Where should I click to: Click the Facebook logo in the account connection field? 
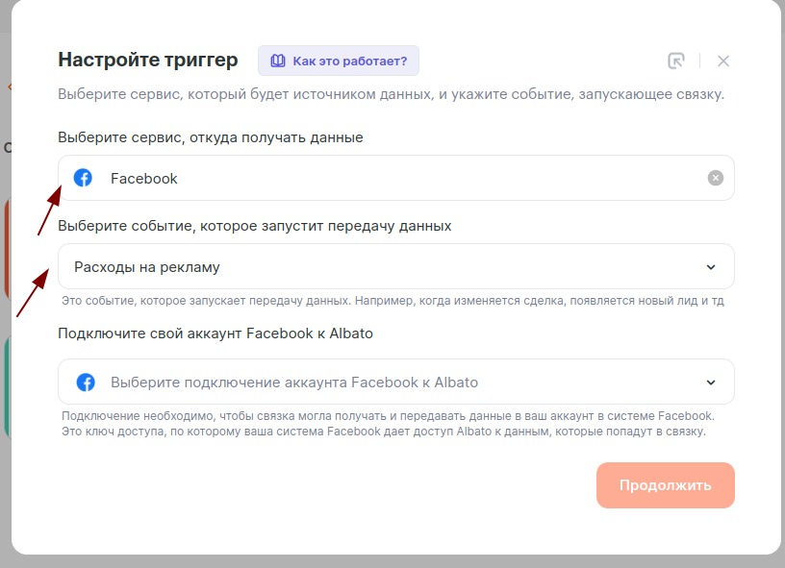[86, 383]
